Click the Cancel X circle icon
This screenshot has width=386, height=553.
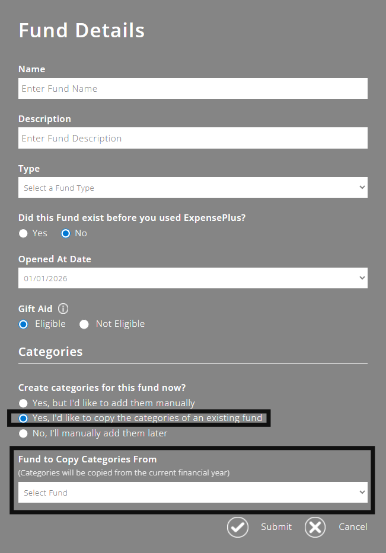(315, 527)
